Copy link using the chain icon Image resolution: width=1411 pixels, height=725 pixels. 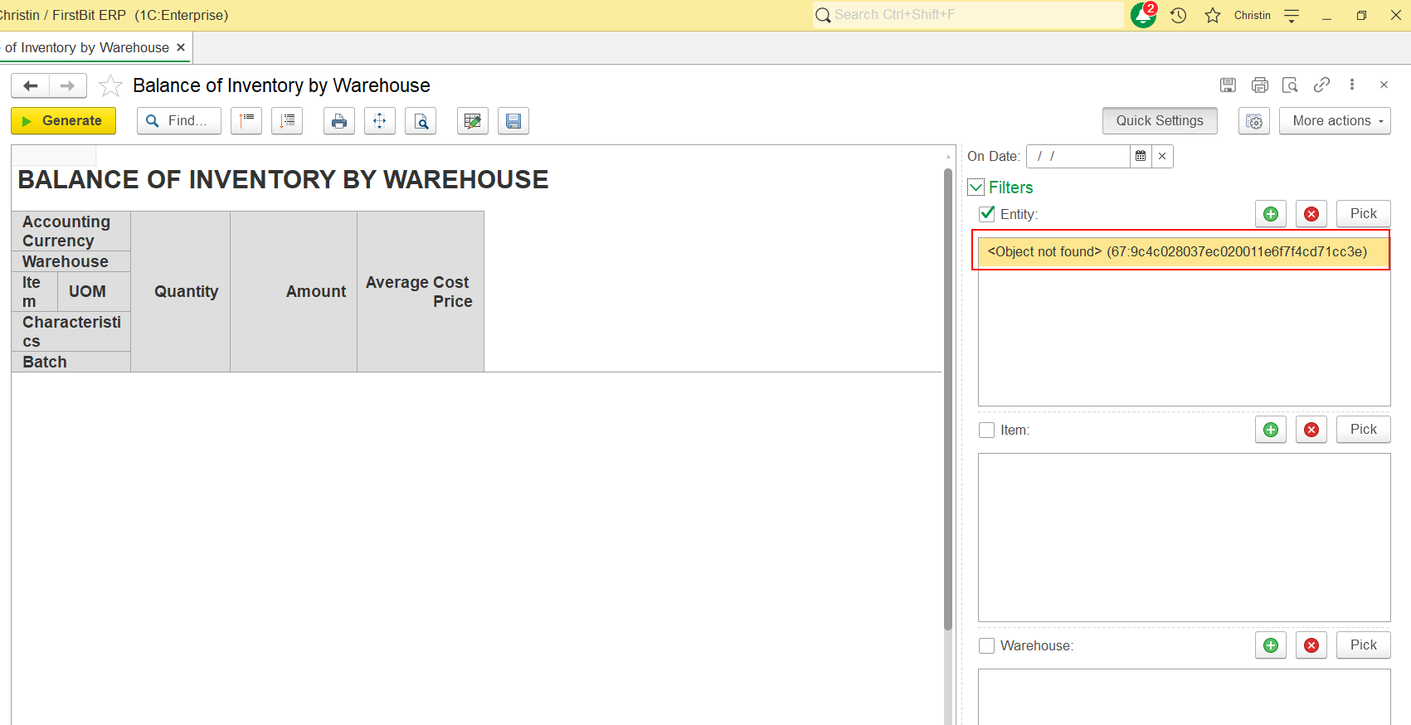(x=1321, y=85)
